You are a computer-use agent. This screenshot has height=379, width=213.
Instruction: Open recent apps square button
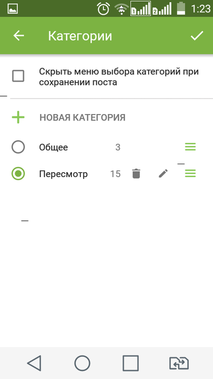pos(130,363)
